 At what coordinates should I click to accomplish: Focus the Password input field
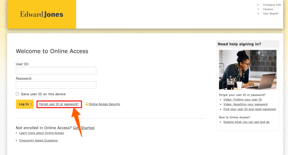(x=56, y=85)
